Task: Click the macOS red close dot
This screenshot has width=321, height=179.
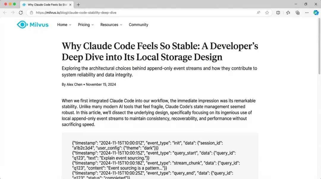Action: tap(6, 4)
